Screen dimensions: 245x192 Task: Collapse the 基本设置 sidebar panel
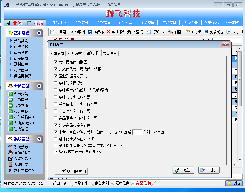(39, 33)
